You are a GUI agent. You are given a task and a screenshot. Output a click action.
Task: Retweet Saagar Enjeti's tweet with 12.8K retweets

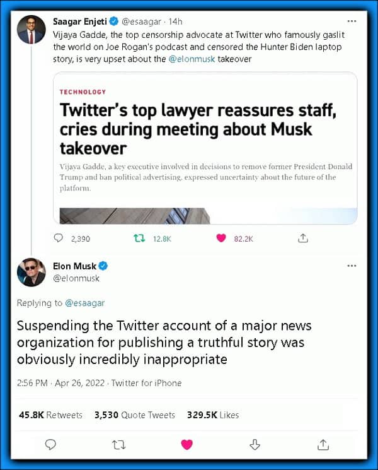pyautogui.click(x=139, y=238)
